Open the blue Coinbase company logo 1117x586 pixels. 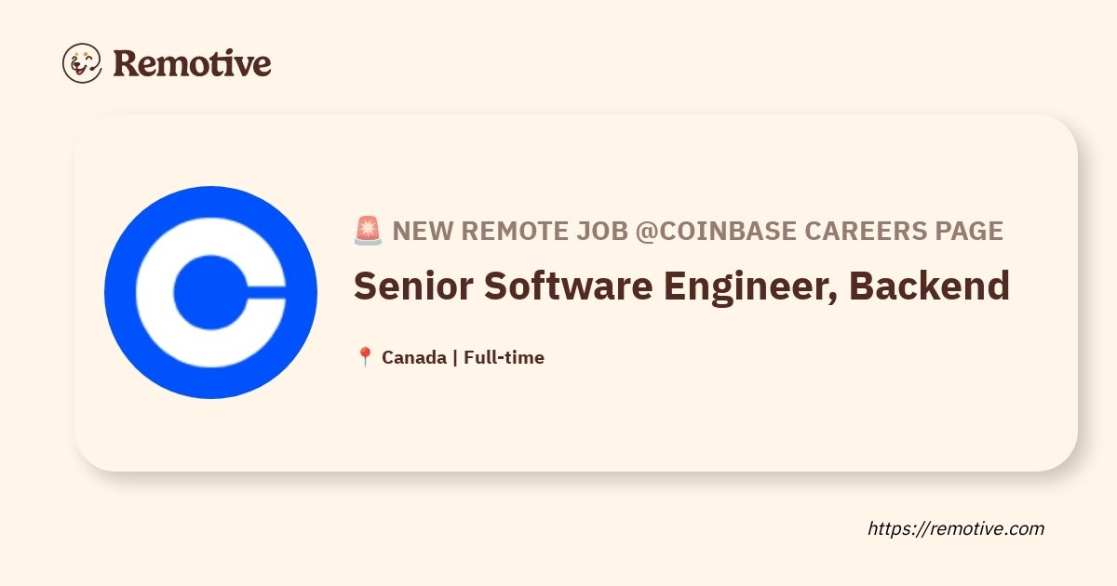pos(211,292)
